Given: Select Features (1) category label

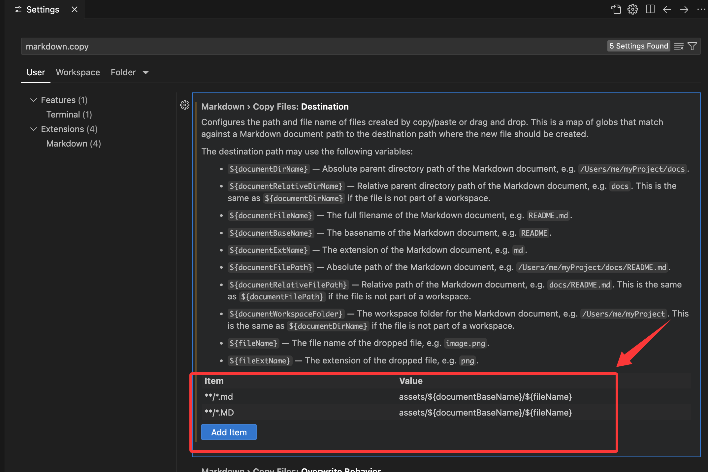Looking at the screenshot, I should pyautogui.click(x=64, y=100).
